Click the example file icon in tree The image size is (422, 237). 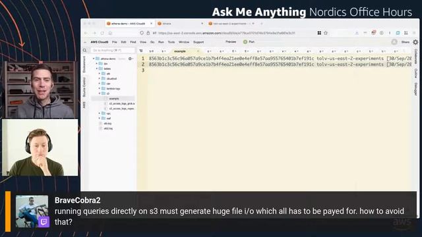point(105,99)
